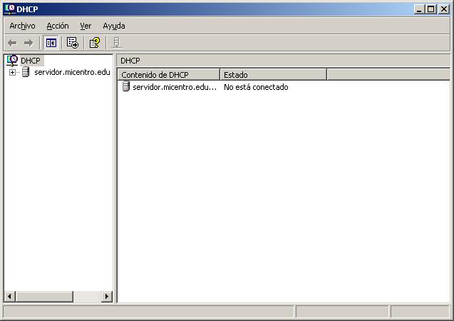Click the add server toolbar icon
Viewport: 454px width, 321px height.
point(117,43)
